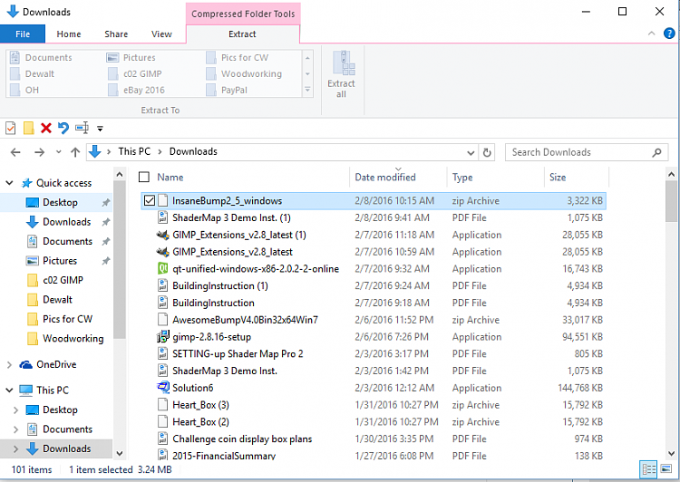Click the Properties icon in quick access toolbar
Image resolution: width=680 pixels, height=482 pixels.
tap(11, 128)
